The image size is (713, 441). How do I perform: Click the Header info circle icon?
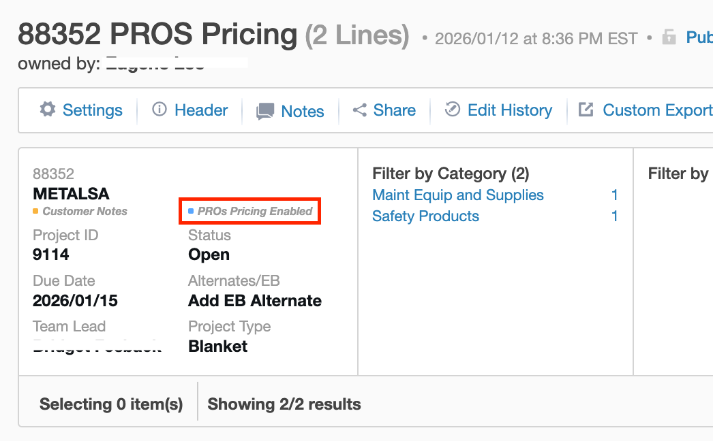tap(159, 110)
